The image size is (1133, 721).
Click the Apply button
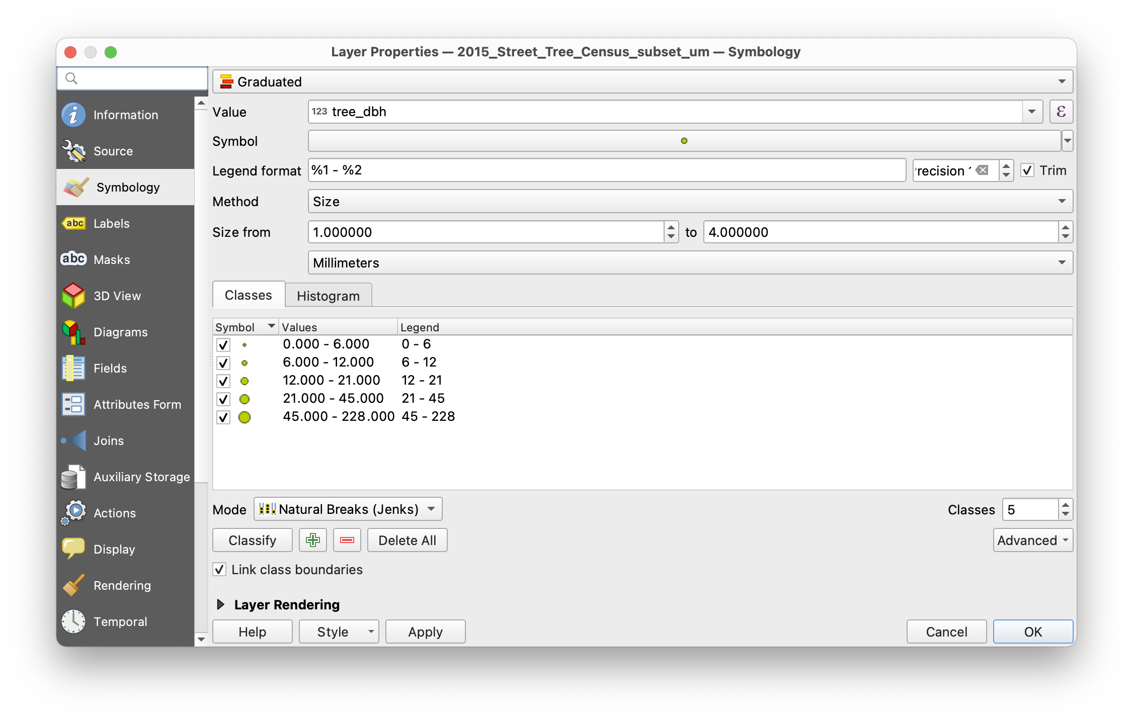pos(425,632)
